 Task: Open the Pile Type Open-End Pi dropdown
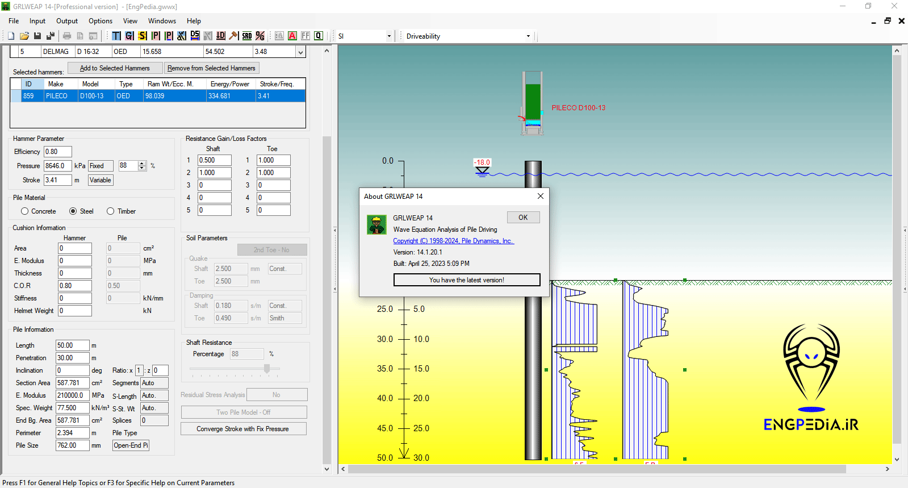pos(131,445)
